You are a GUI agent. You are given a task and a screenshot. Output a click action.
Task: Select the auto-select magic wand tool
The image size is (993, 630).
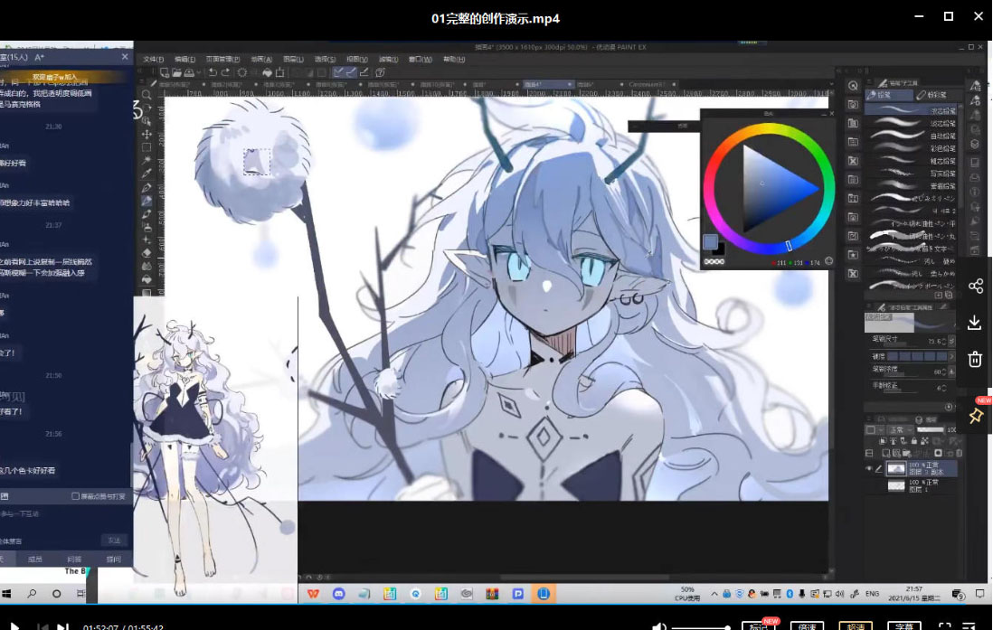(x=147, y=161)
